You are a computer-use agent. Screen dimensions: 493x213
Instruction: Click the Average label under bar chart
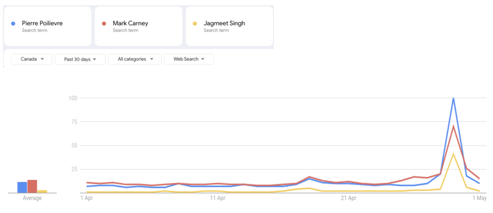point(32,198)
